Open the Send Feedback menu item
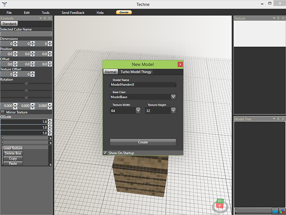 pos(73,13)
